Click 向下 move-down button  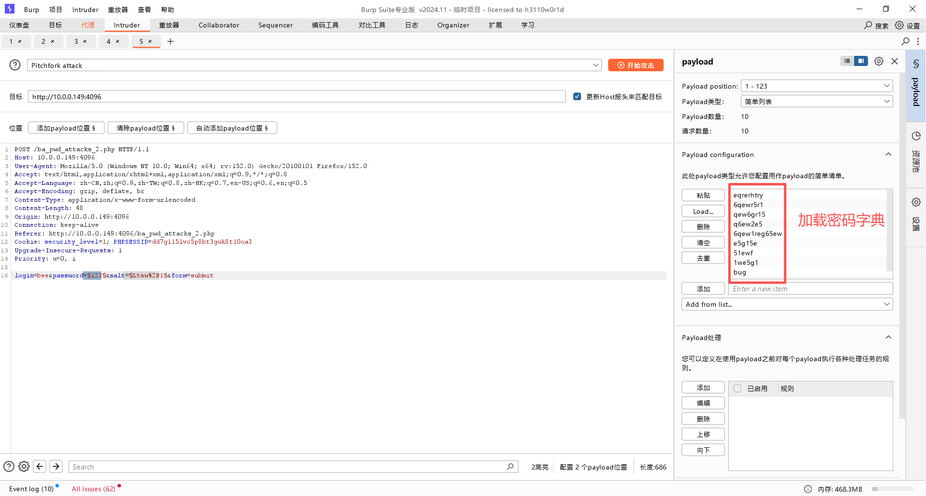703,450
